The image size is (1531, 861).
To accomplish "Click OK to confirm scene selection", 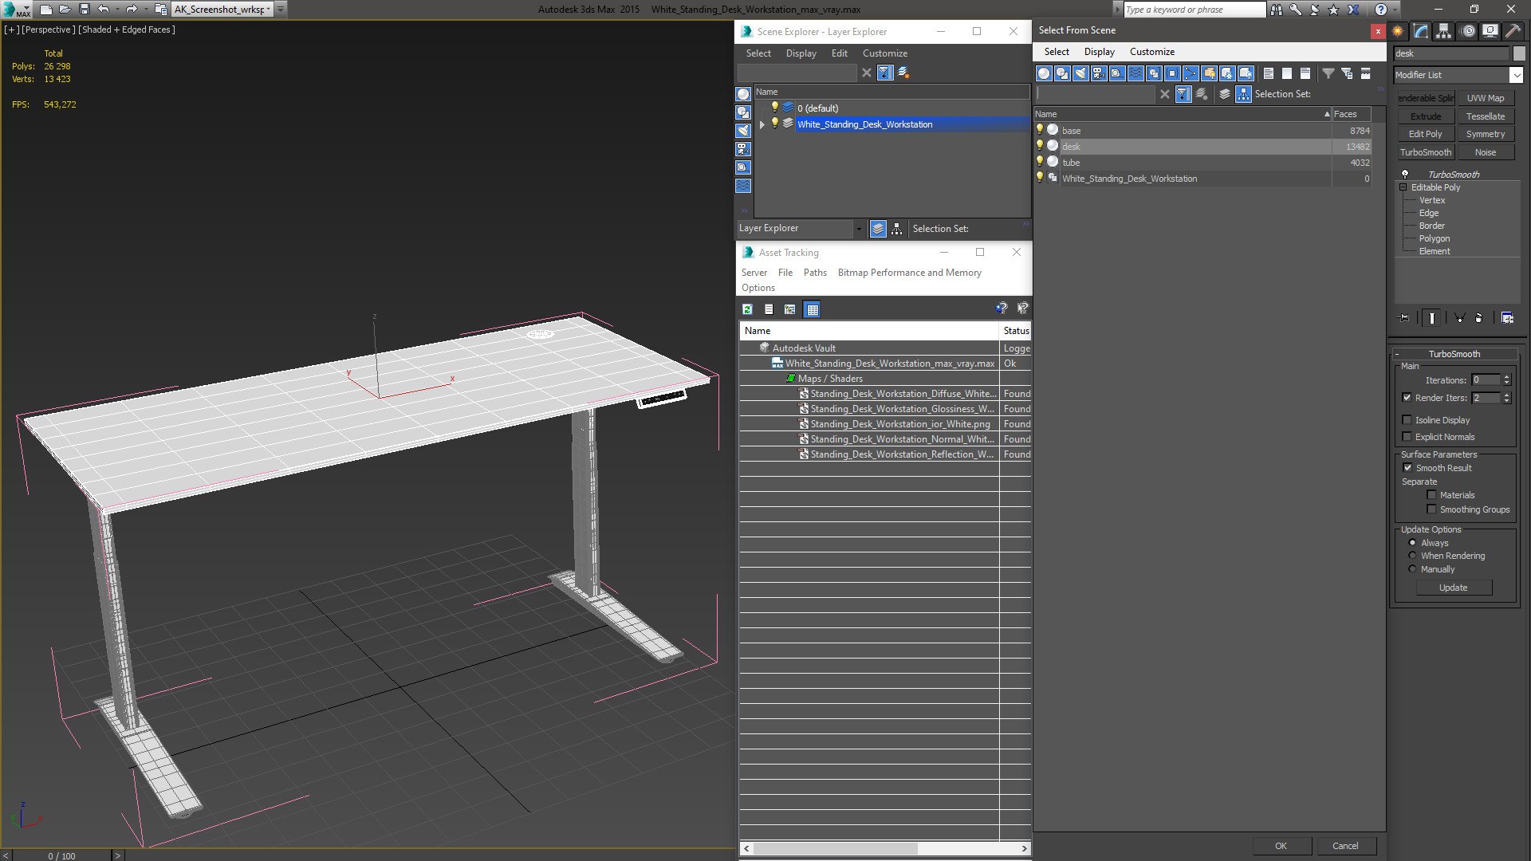I will (1281, 845).
